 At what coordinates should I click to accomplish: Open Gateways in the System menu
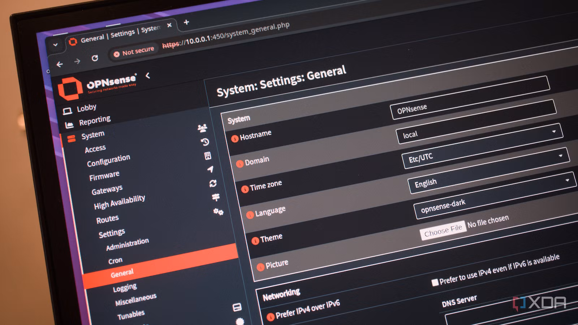point(107,190)
